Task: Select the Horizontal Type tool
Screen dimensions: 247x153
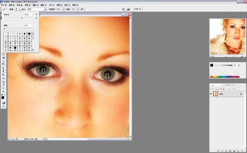Action: pos(3,71)
